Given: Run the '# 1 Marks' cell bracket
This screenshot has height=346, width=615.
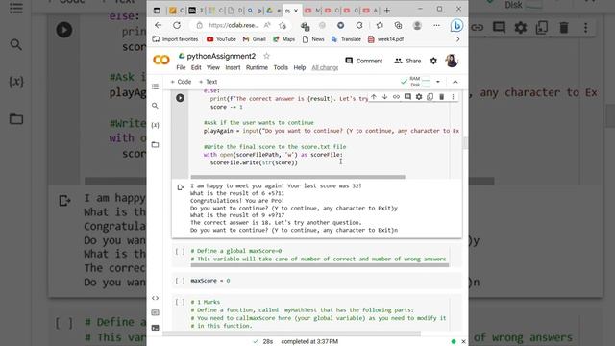Looking at the screenshot, I should click(x=180, y=302).
